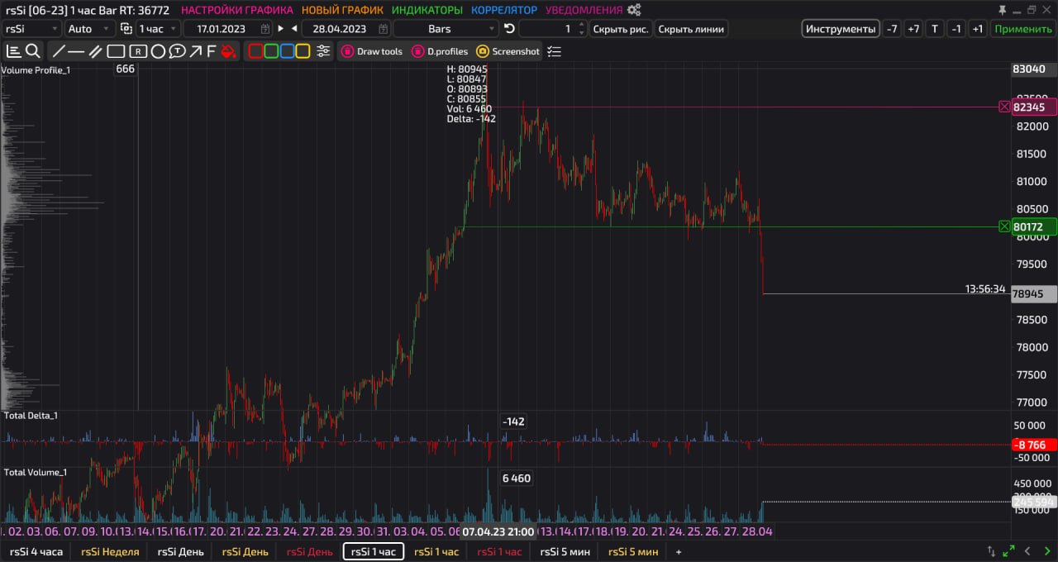The height and width of the screenshot is (562, 1058).
Task: Select the ellipse drawing tool
Action: click(x=158, y=51)
